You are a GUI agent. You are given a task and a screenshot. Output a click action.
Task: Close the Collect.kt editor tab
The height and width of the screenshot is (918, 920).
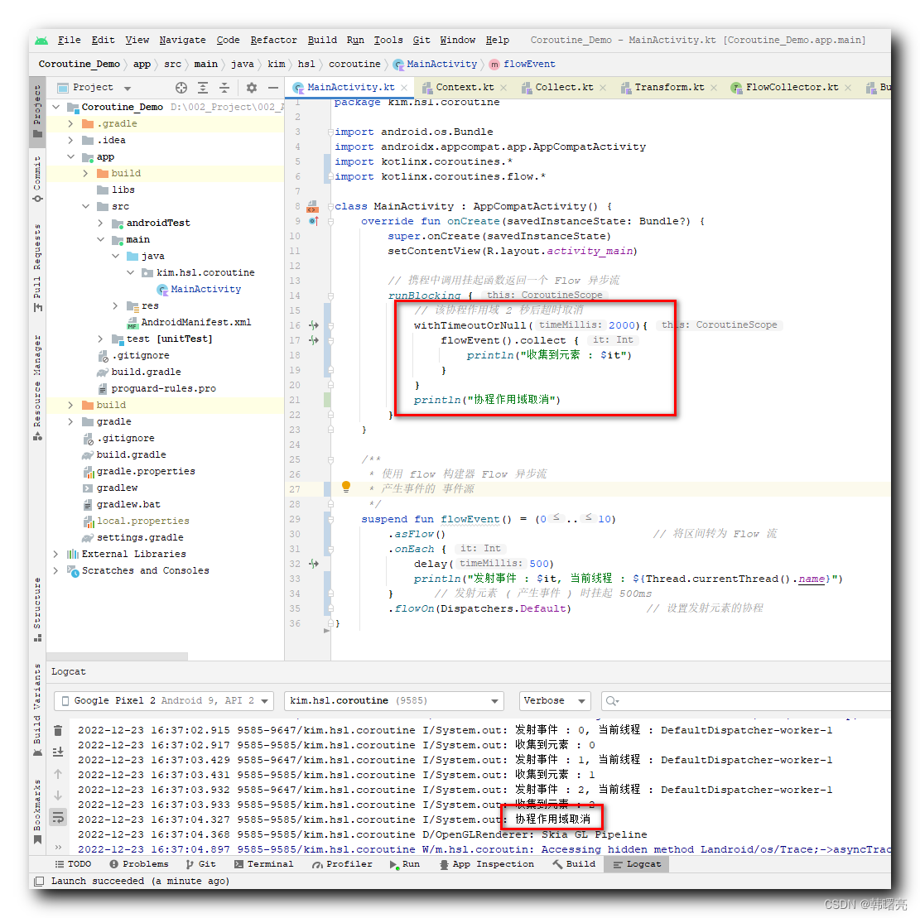603,88
